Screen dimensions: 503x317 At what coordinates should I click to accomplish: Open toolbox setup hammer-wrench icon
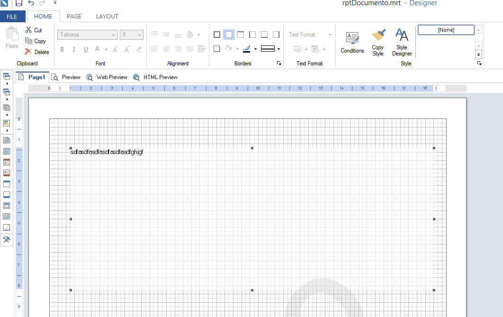coord(7,239)
